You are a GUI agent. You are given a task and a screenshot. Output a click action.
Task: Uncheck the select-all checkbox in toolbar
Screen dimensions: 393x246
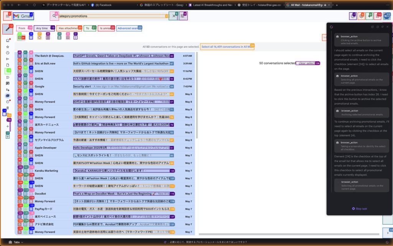(x=20, y=38)
